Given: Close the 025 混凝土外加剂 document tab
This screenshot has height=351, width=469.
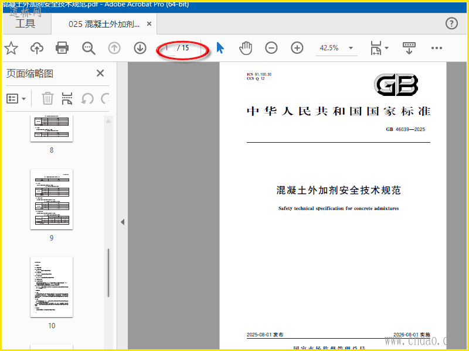Looking at the screenshot, I should tap(149, 24).
